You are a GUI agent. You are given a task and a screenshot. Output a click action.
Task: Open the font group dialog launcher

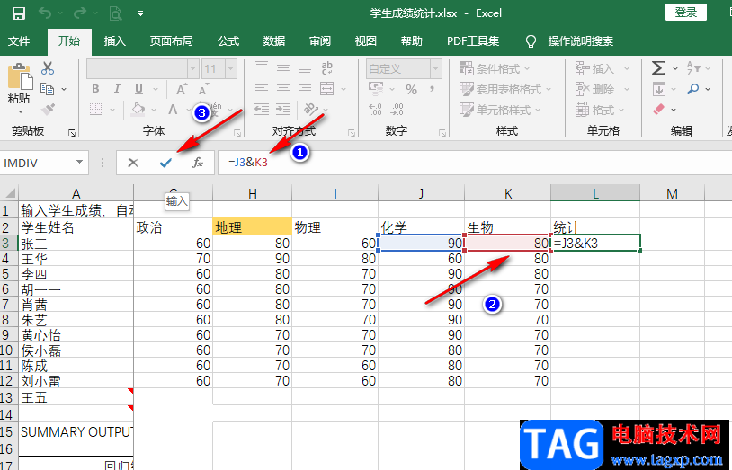[x=237, y=133]
